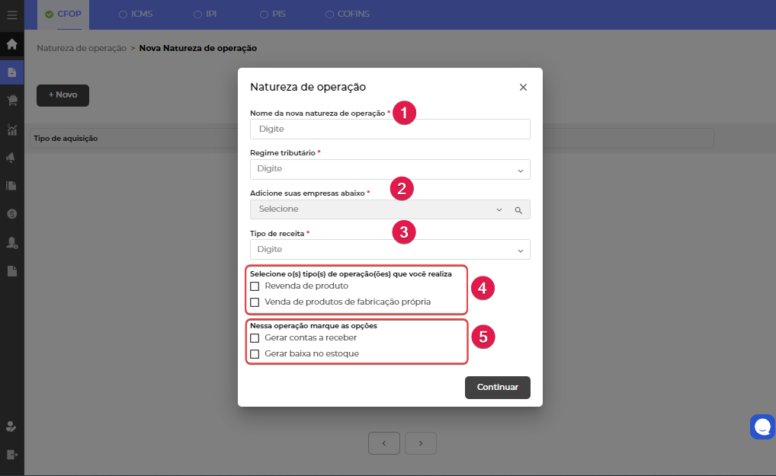The height and width of the screenshot is (476, 776).
Task: Switch to the COFINS tab
Action: [x=350, y=14]
